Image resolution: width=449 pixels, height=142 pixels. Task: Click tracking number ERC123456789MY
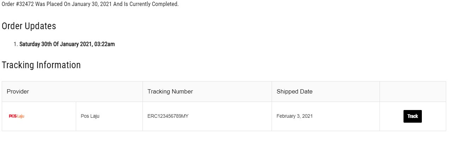click(x=168, y=116)
